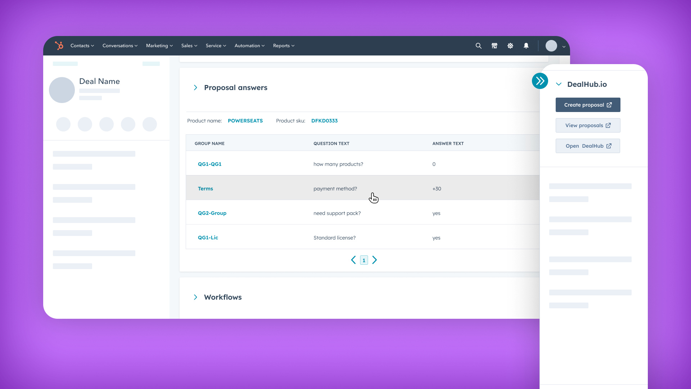Open the Automation menu

click(x=249, y=46)
